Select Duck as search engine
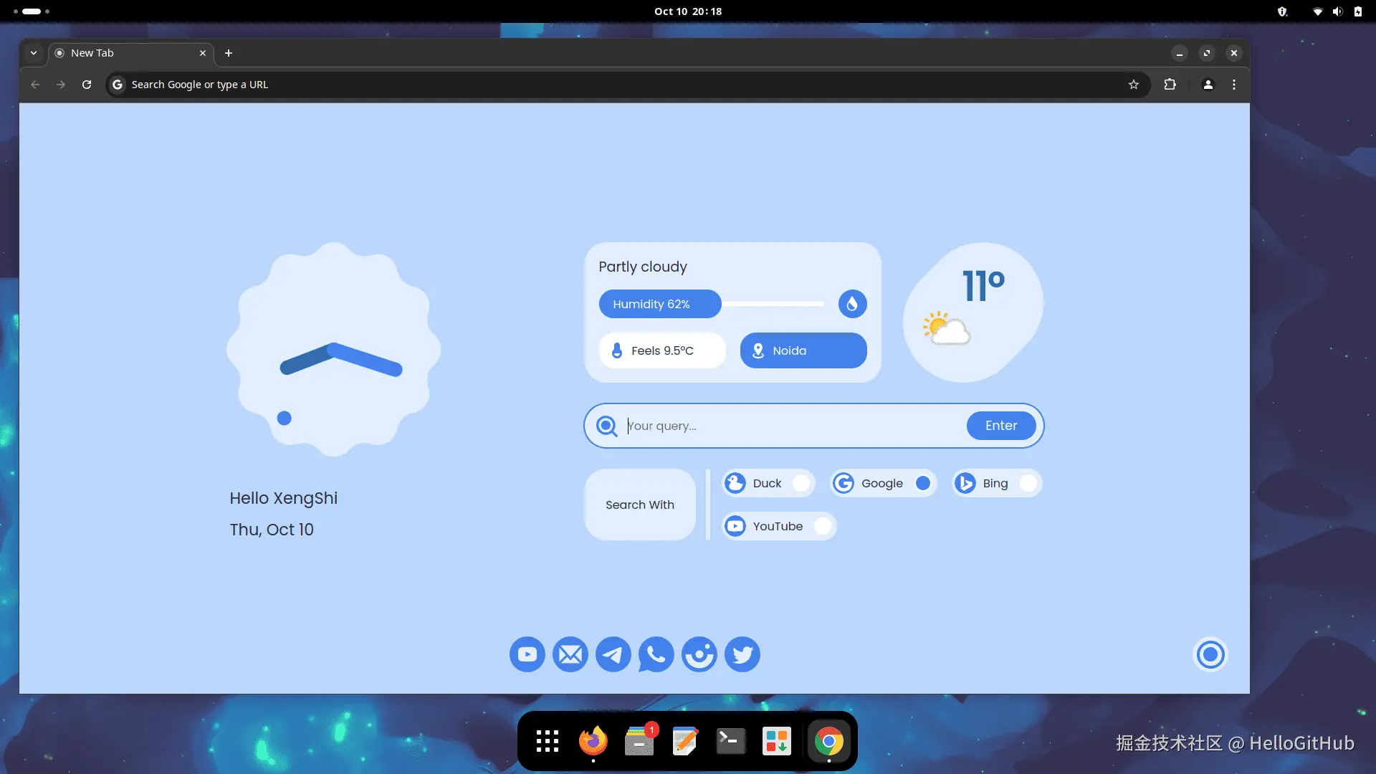1376x774 pixels. 801,483
